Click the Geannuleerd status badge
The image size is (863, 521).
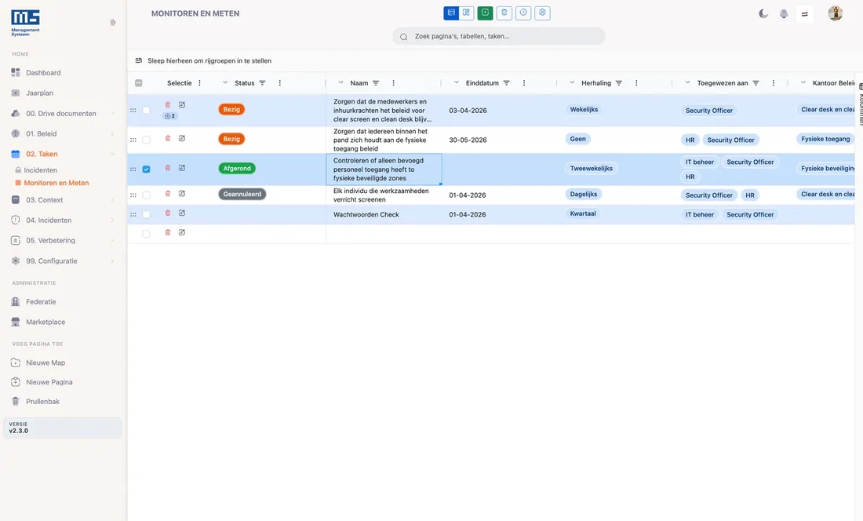242,195
